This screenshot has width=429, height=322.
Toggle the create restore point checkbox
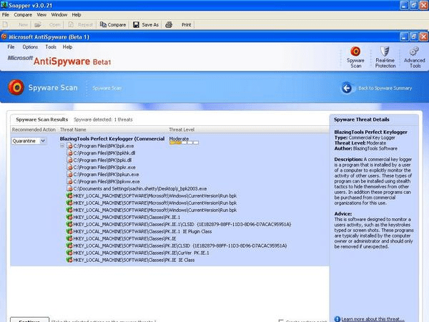pos(281,321)
